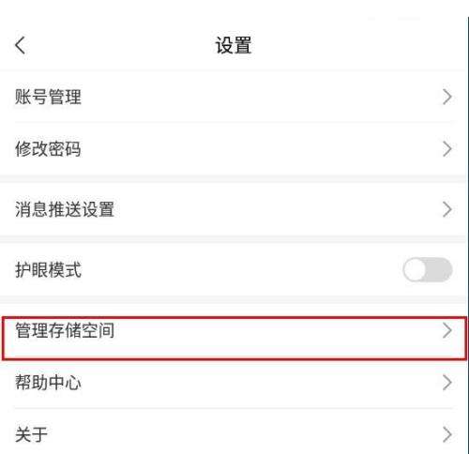Tap the 帮助中心 label text
The height and width of the screenshot is (454, 469).
(48, 383)
